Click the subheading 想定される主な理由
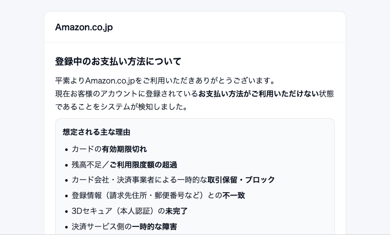This screenshot has height=235, width=390. pos(96,132)
